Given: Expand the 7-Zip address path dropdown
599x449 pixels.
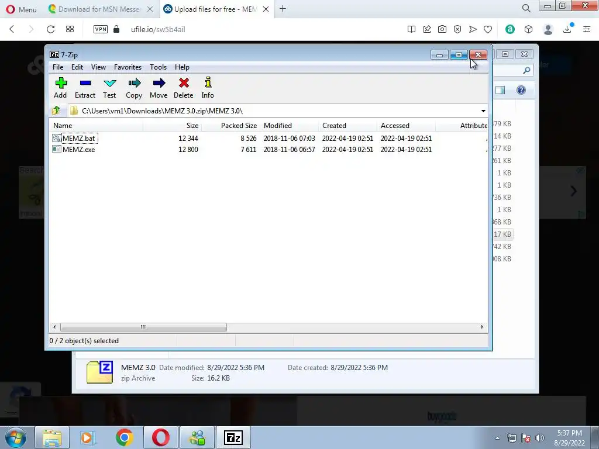Looking at the screenshot, I should click(483, 110).
